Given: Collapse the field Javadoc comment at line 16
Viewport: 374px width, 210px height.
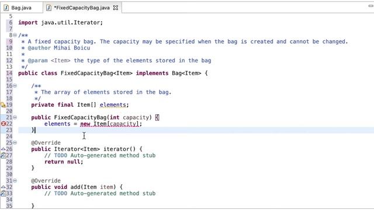Looking at the screenshot, I should 15,86.
